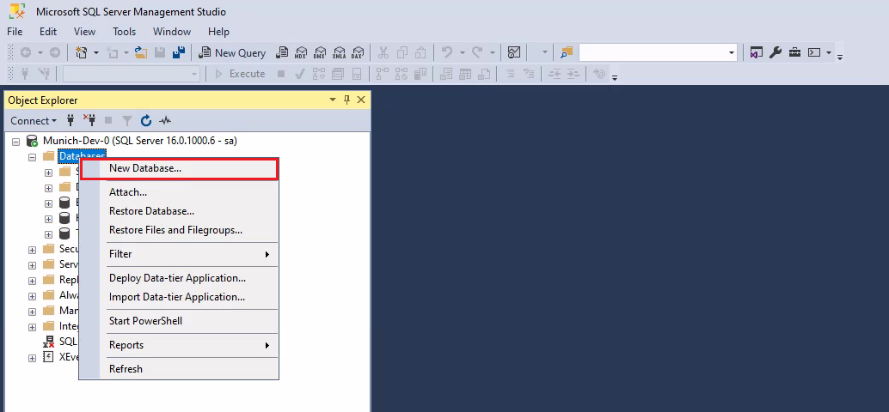Choose Attach... from context menu
889x412 pixels.
179,192
